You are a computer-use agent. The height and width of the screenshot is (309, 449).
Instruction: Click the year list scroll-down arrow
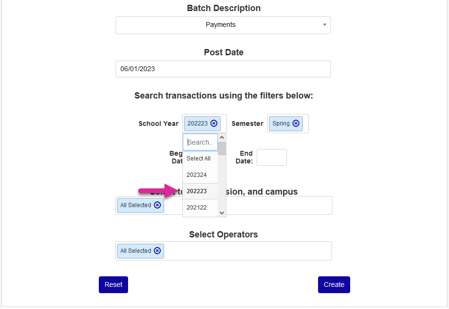(x=222, y=213)
